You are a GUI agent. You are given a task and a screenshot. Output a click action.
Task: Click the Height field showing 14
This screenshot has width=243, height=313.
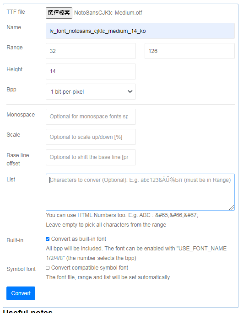[x=91, y=71]
